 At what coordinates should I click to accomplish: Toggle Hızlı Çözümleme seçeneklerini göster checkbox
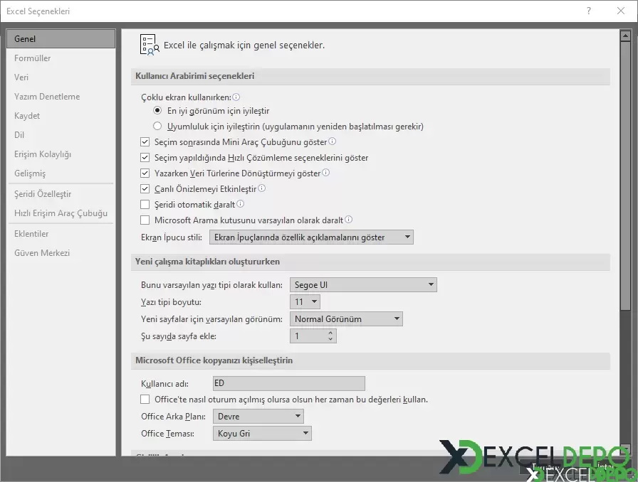click(145, 157)
